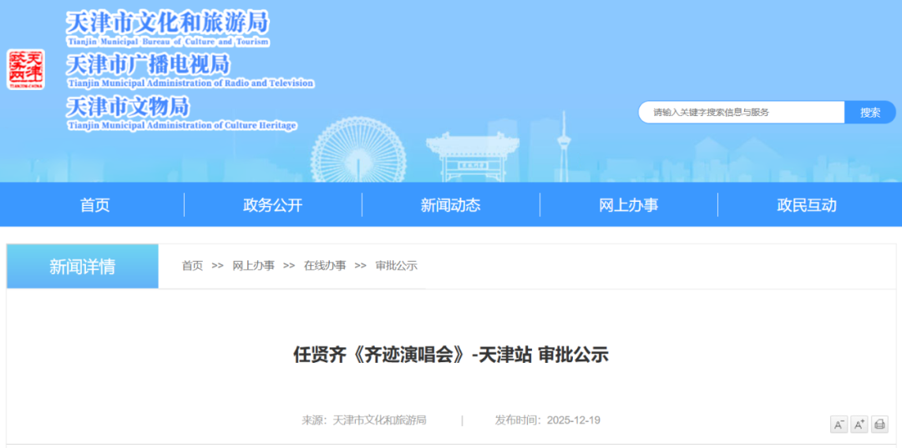Click the 天津市广播电视局 header title
Image resolution: width=902 pixels, height=448 pixels.
[148, 64]
